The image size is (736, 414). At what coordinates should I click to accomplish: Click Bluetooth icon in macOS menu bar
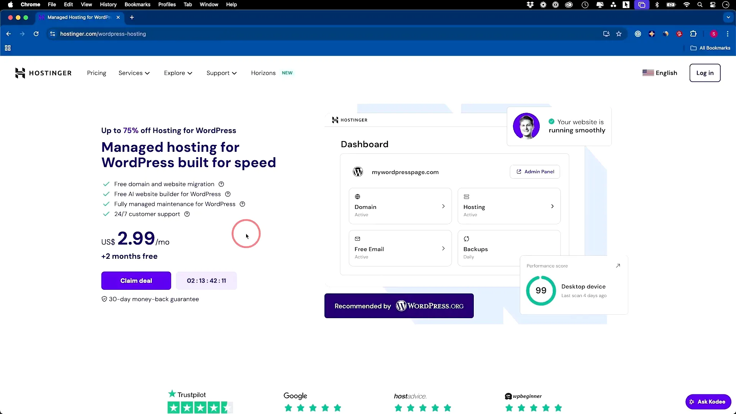pyautogui.click(x=657, y=5)
